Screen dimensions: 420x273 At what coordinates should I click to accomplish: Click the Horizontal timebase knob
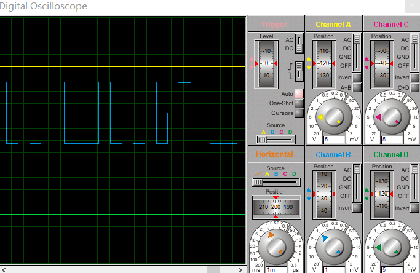pos(276,247)
